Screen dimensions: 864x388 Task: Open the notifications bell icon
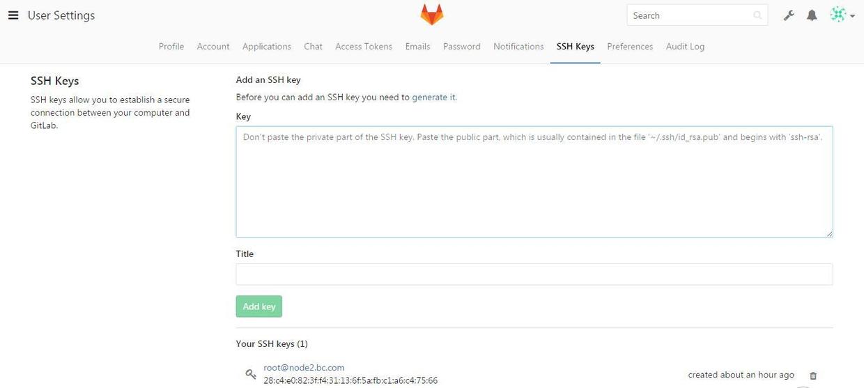coord(812,15)
